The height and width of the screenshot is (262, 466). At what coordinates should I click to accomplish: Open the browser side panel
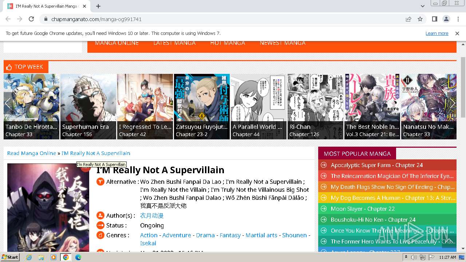click(x=435, y=19)
